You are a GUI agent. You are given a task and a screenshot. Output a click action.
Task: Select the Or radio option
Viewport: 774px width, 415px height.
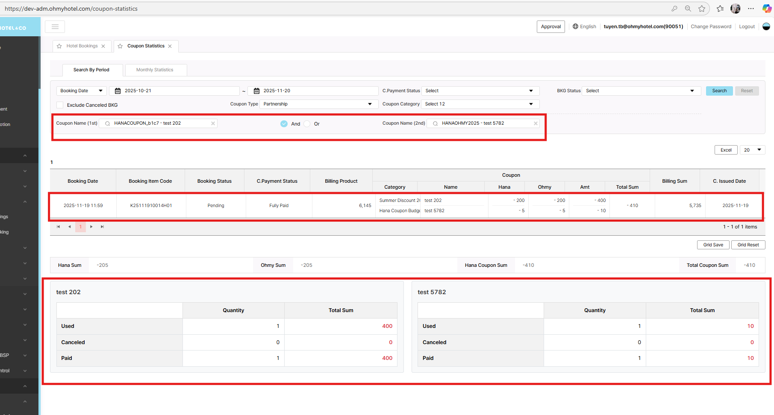tap(307, 124)
